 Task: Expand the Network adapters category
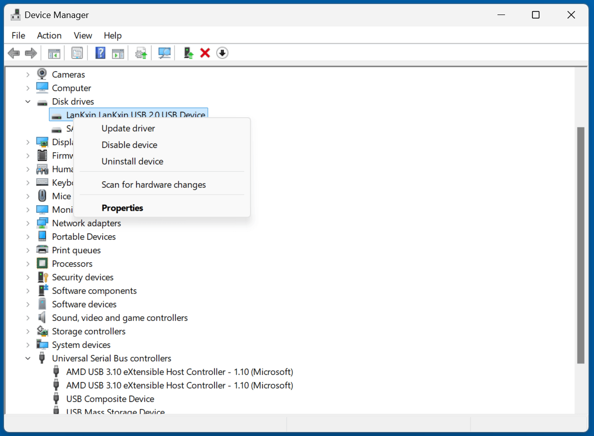click(28, 223)
